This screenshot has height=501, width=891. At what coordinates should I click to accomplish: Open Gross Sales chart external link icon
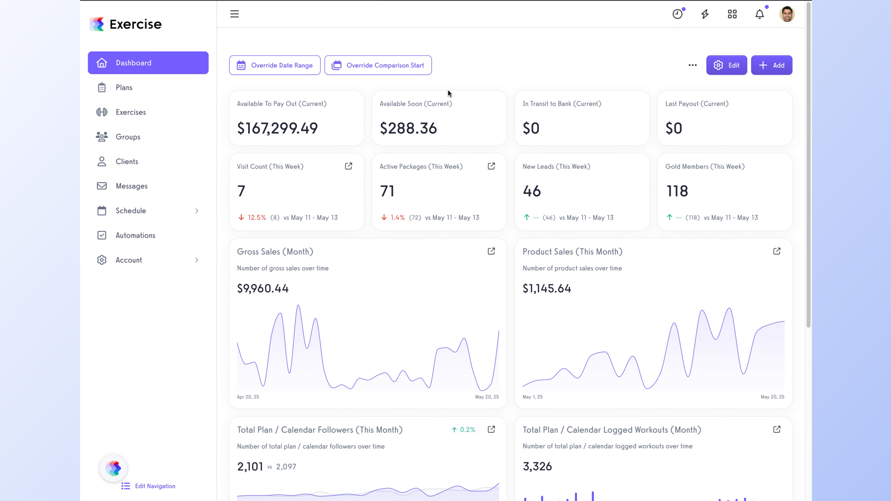click(x=491, y=251)
